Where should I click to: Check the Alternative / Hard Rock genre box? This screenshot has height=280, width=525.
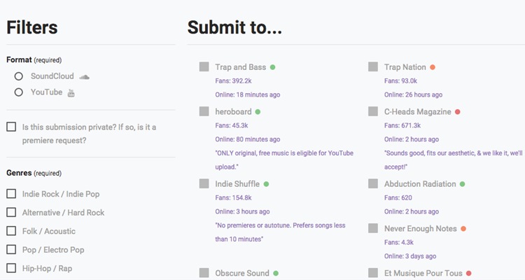pos(11,212)
